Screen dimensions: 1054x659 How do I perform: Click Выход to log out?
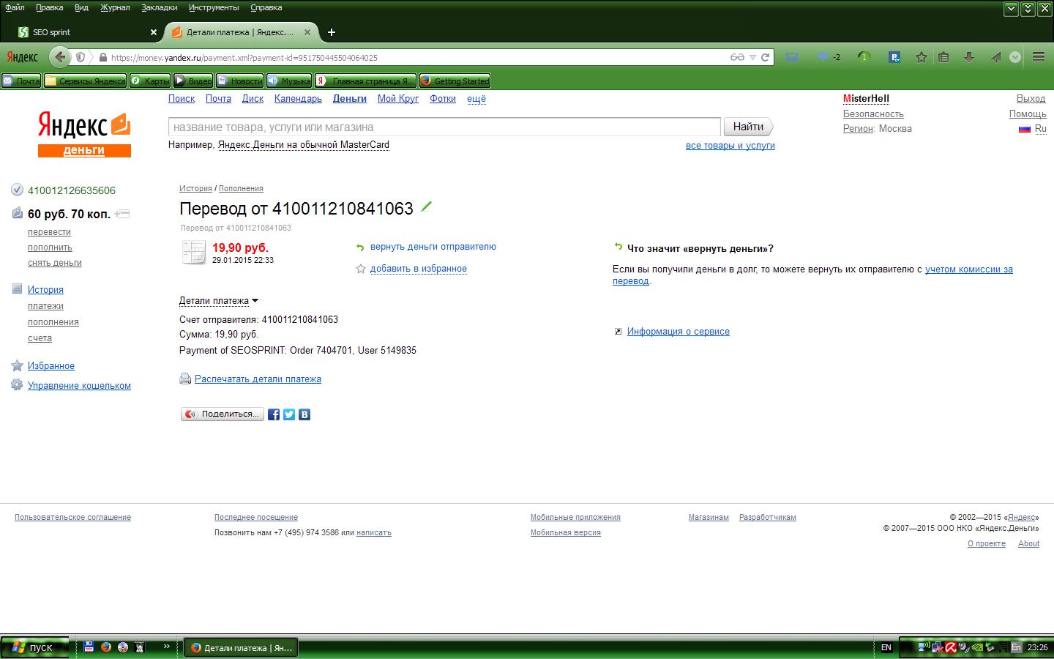tap(1031, 99)
